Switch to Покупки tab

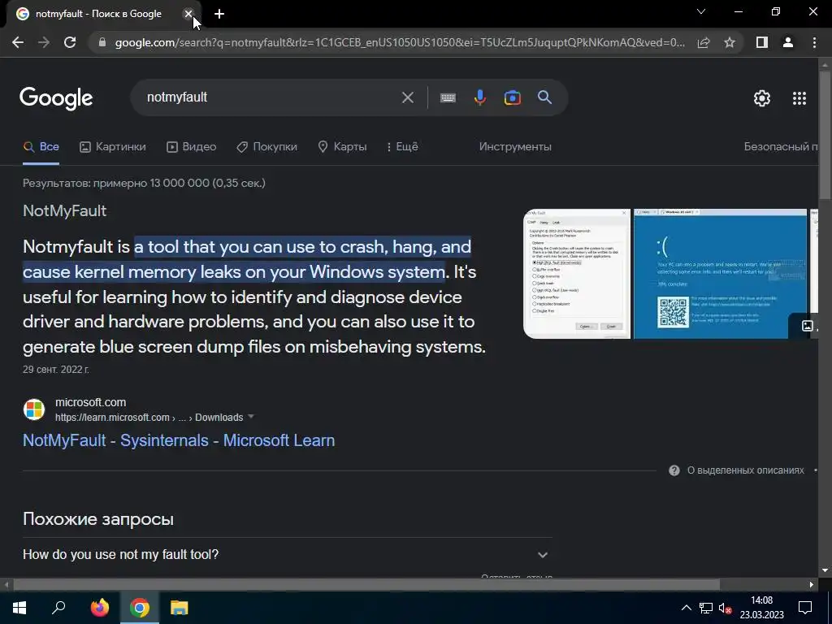pos(266,147)
